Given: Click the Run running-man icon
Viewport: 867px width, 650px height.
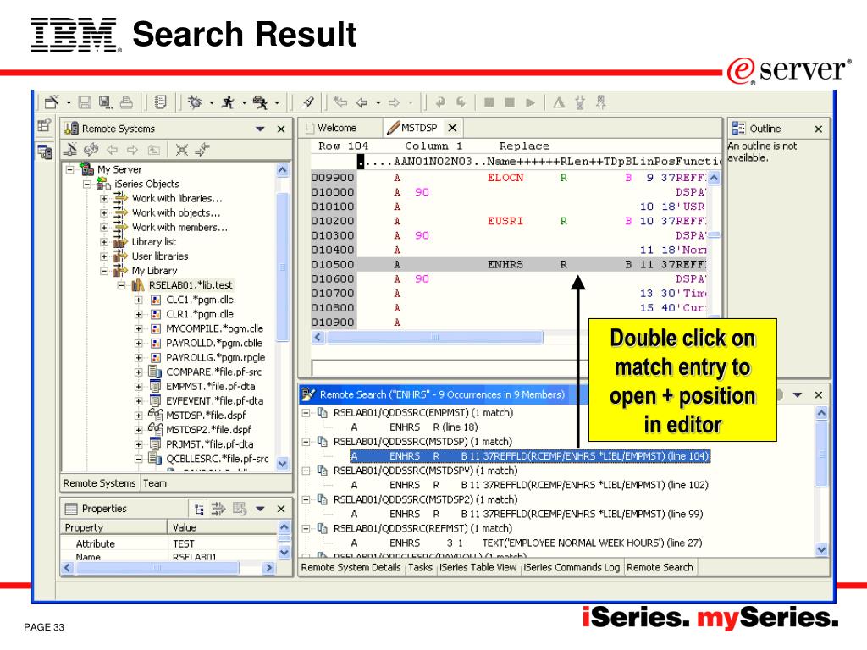Looking at the screenshot, I should pos(227,102).
